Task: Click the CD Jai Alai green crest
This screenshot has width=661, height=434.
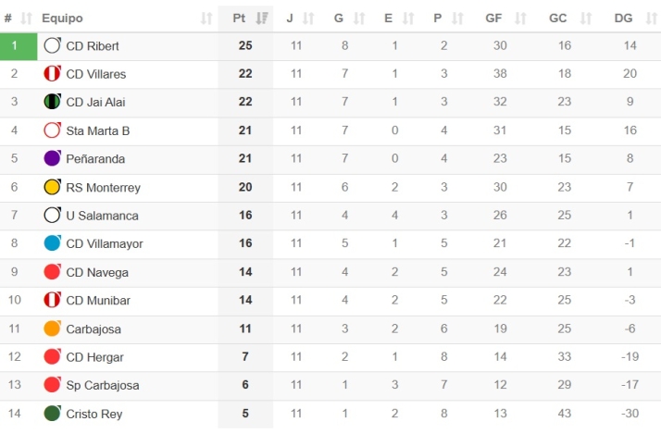Action: click(53, 102)
